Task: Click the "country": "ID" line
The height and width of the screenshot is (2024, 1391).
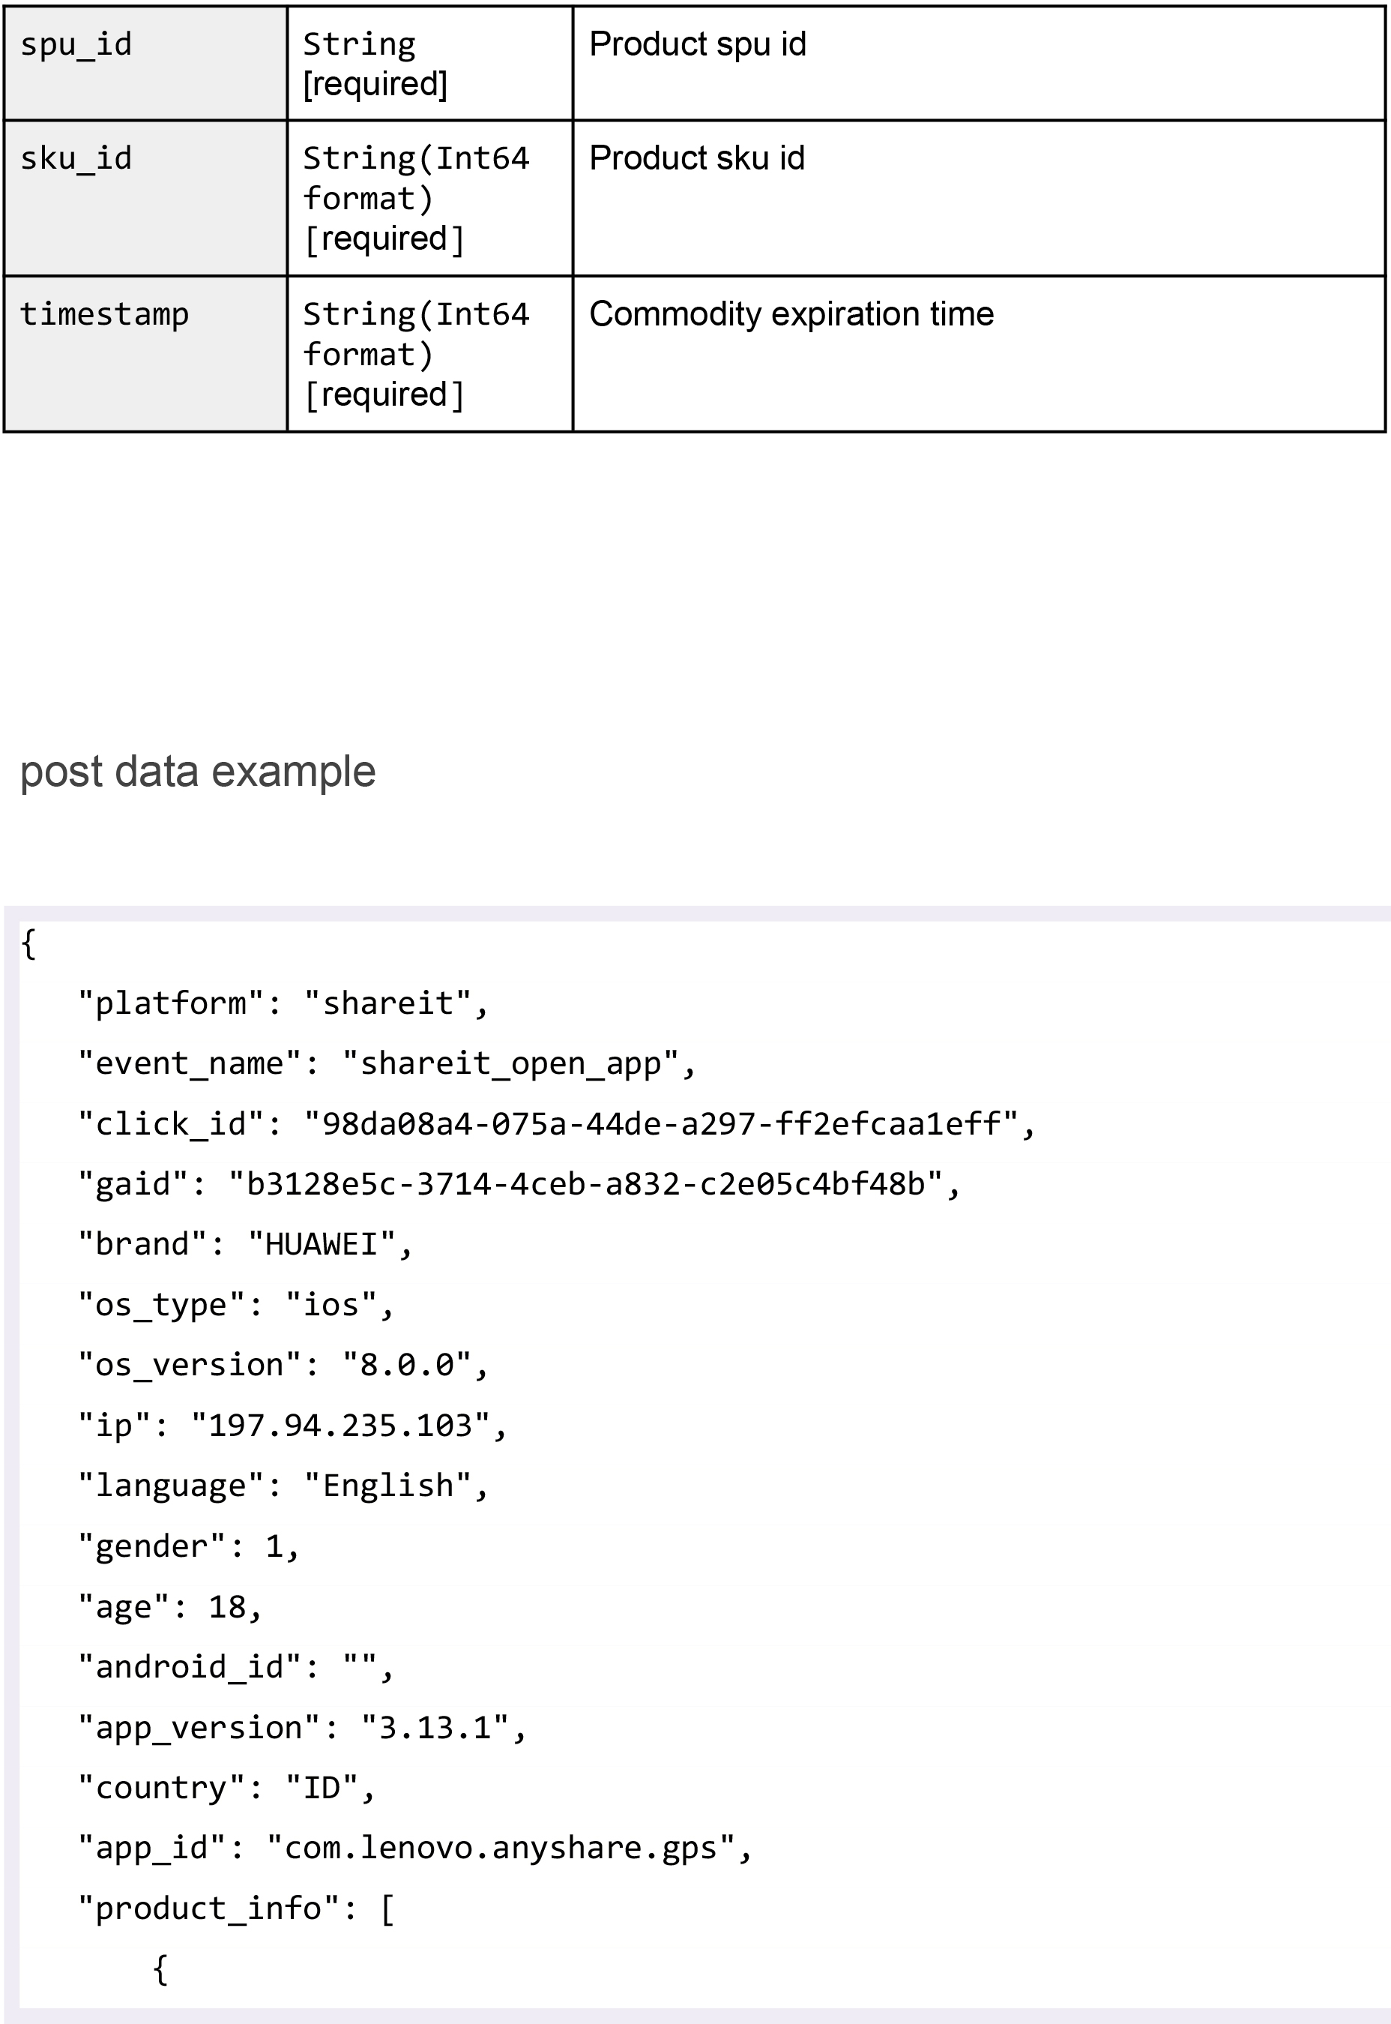Action: [x=226, y=1788]
